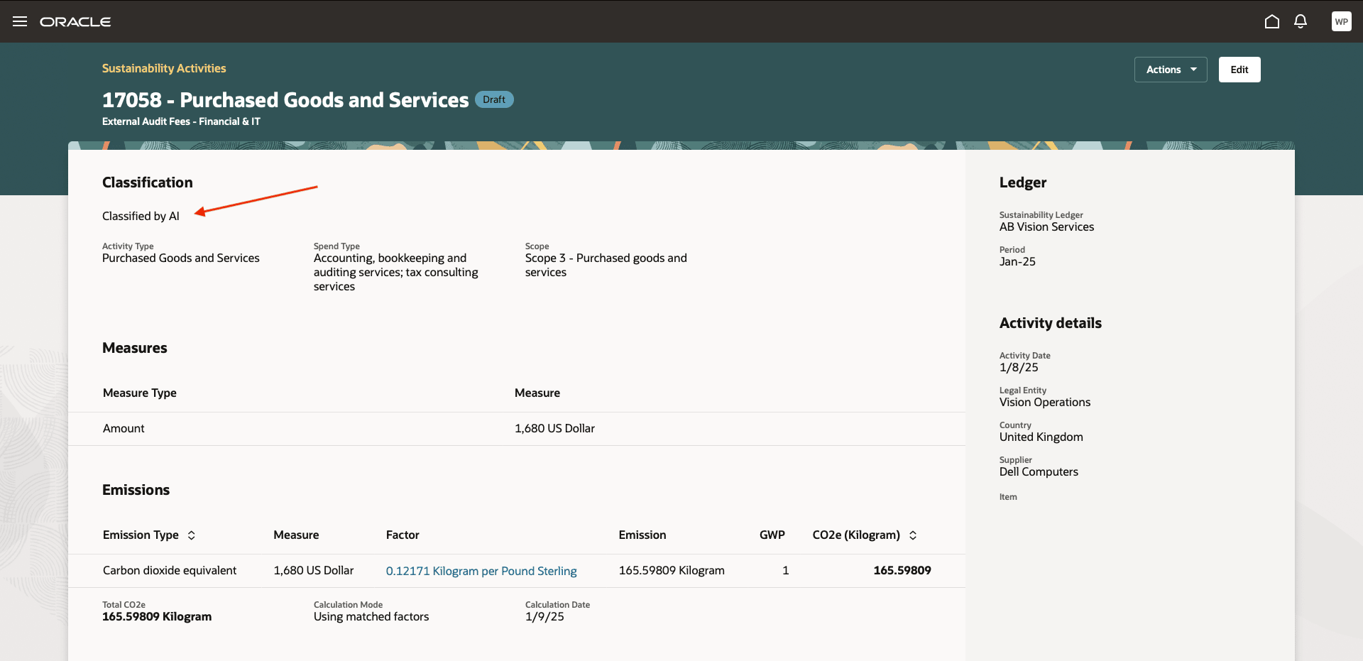The height and width of the screenshot is (661, 1363).
Task: Click the Classified by AI label
Action: 141,216
